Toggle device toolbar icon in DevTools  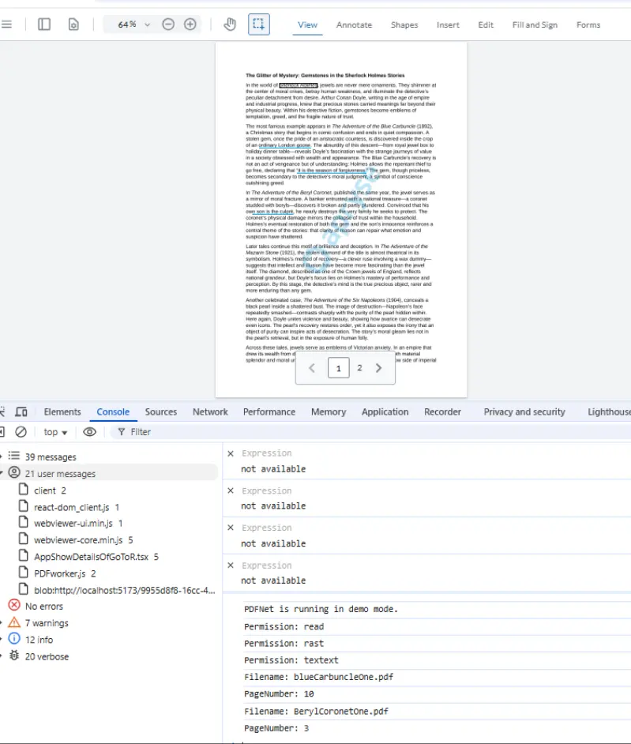(x=21, y=411)
